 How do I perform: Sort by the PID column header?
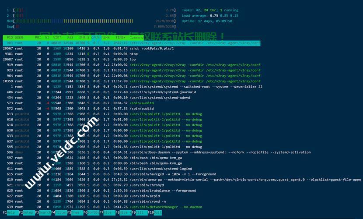pos(10,38)
